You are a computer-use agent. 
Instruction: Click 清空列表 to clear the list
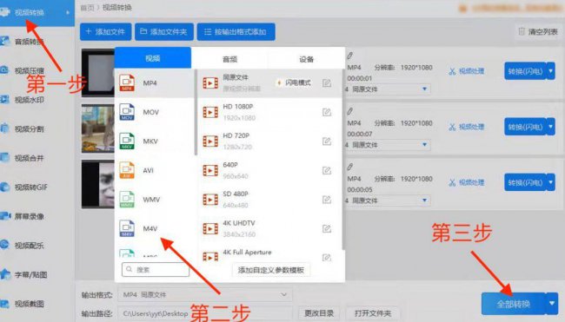(538, 31)
